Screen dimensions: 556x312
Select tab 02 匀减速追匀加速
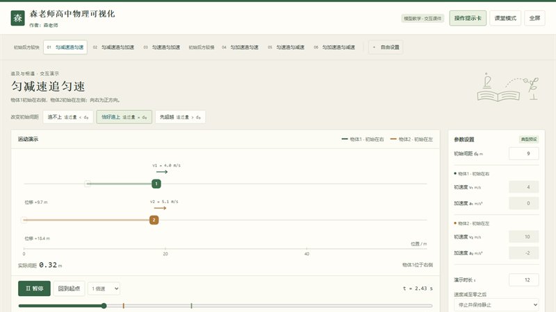113,47
